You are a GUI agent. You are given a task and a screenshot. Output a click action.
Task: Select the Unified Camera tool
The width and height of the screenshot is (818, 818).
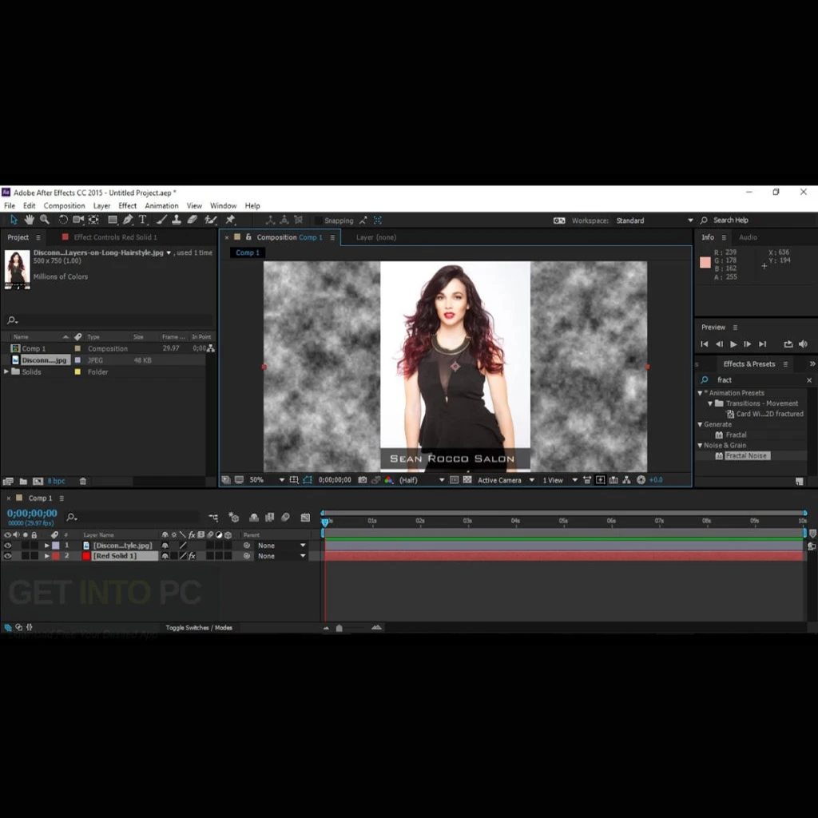78,220
